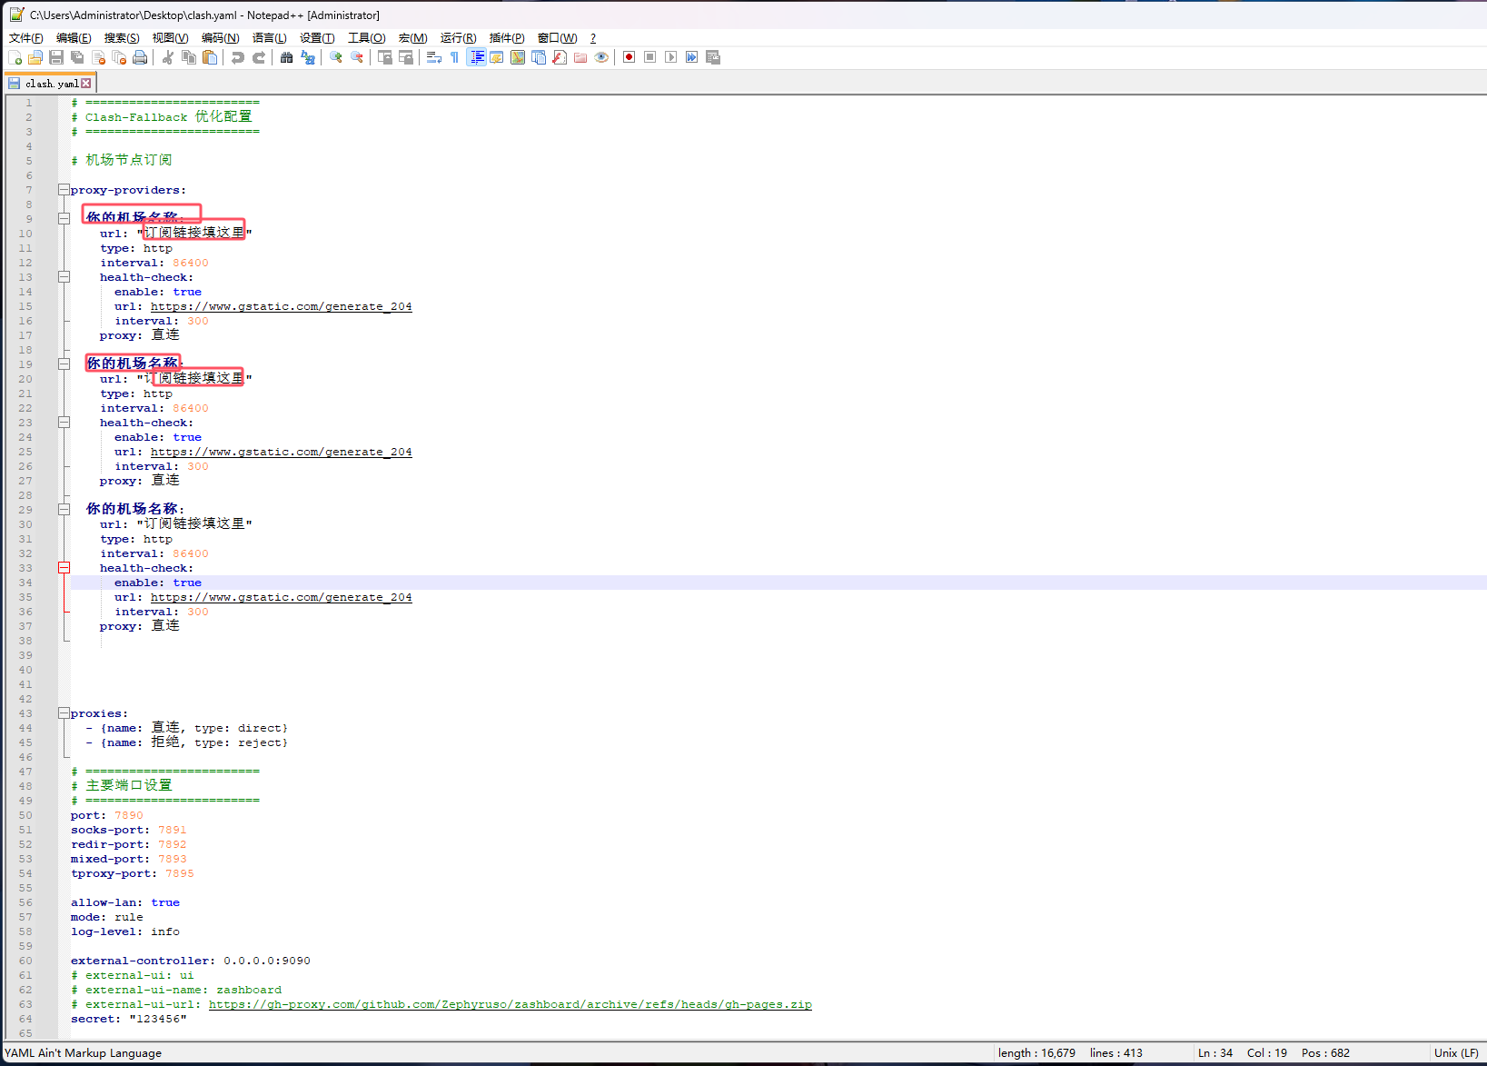Click the gstatic generate_204 link on line 15

[281, 306]
